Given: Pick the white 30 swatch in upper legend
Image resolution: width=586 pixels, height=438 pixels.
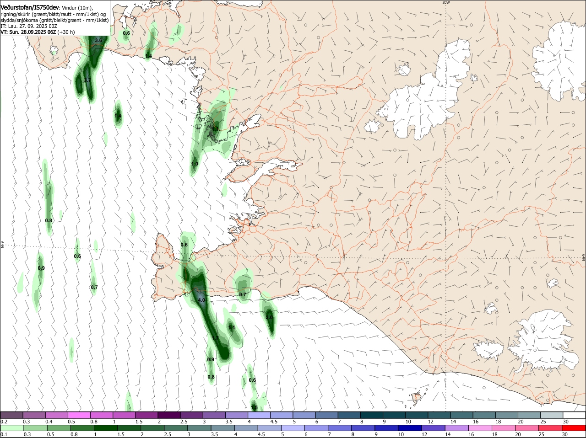Looking at the screenshot, I should click(574, 415).
